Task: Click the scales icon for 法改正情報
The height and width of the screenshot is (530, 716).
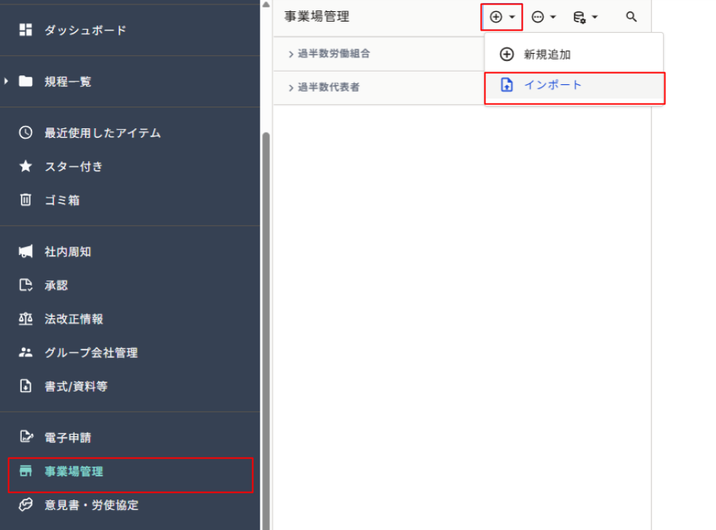Action: tap(25, 319)
